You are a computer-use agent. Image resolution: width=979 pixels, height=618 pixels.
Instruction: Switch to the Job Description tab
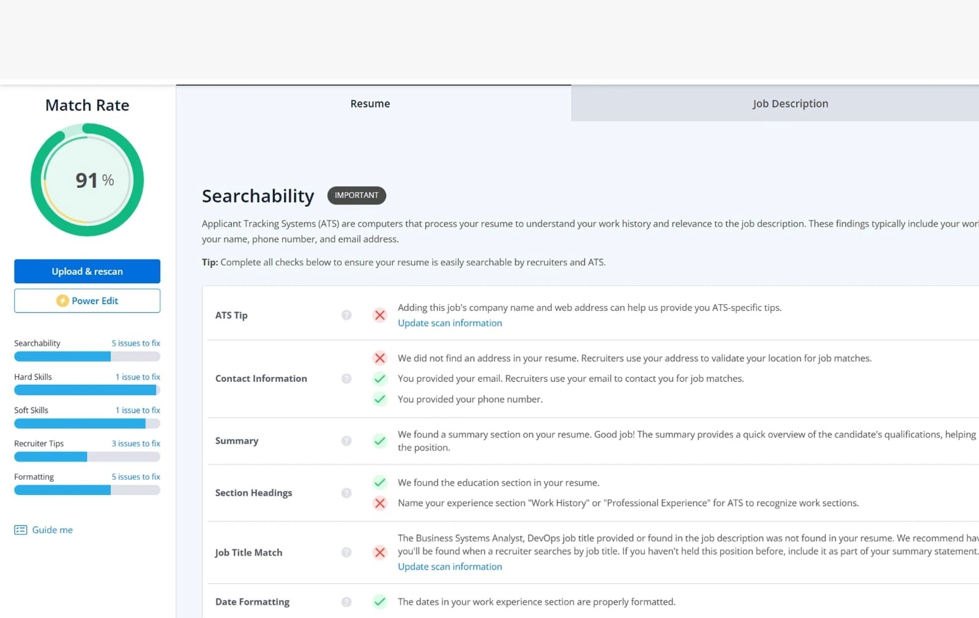coord(790,103)
